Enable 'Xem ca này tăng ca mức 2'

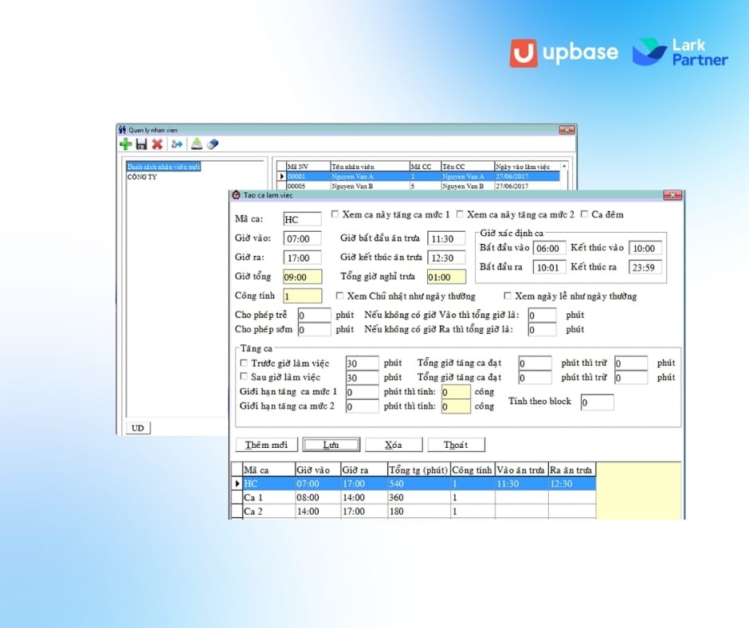pyautogui.click(x=460, y=214)
